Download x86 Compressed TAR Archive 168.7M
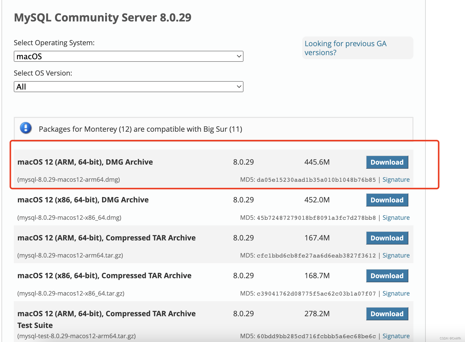The image size is (465, 342). [x=387, y=276]
